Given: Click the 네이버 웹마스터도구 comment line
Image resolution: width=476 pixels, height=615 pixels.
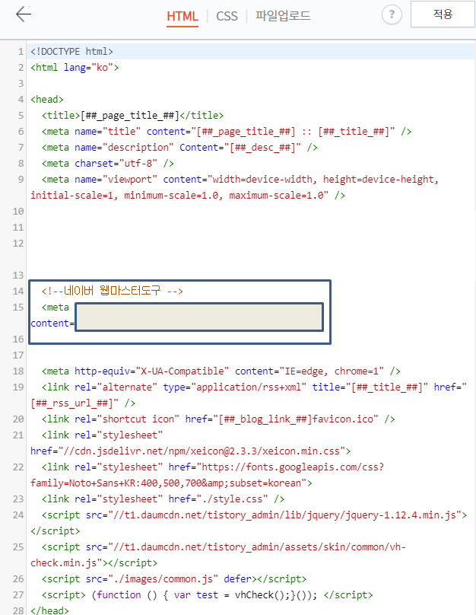Looking at the screenshot, I should pos(112,291).
